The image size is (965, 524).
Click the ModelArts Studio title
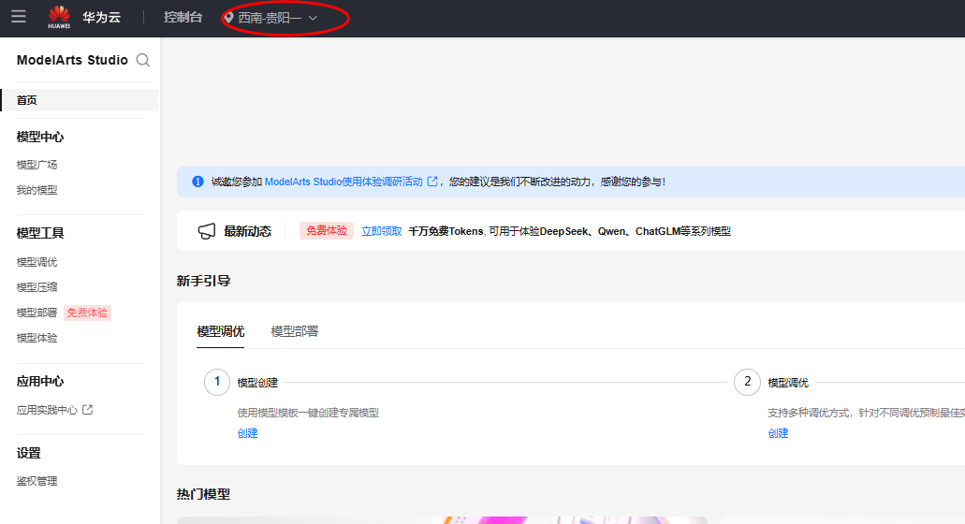[72, 60]
